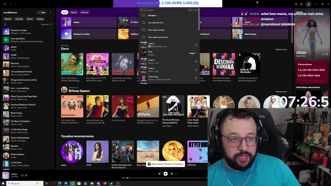This screenshot has height=186, width=331.
Task: Click the heart icon of Músicas Curtidas shortcut
Action: pyautogui.click(x=66, y=34)
